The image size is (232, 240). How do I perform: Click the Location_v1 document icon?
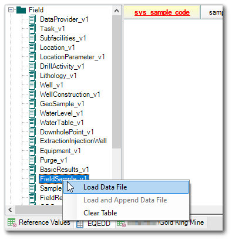tap(32, 48)
